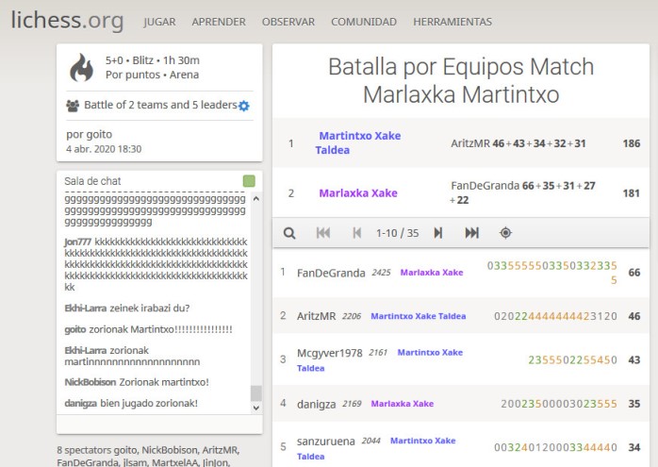
Task: Click the search player magnifier icon
Action: (290, 233)
